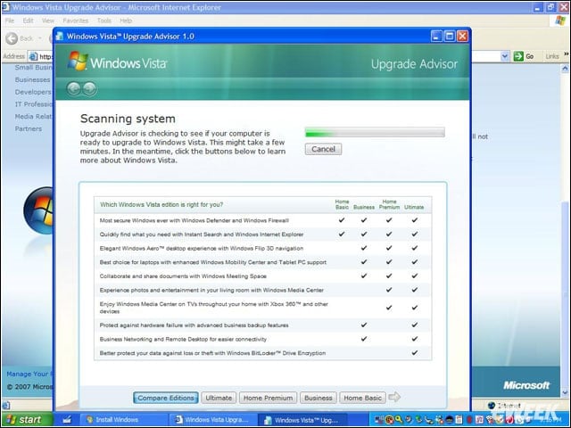Expand the Links toolbar chevron in IE
571x428 pixels.
pyautogui.click(x=567, y=54)
